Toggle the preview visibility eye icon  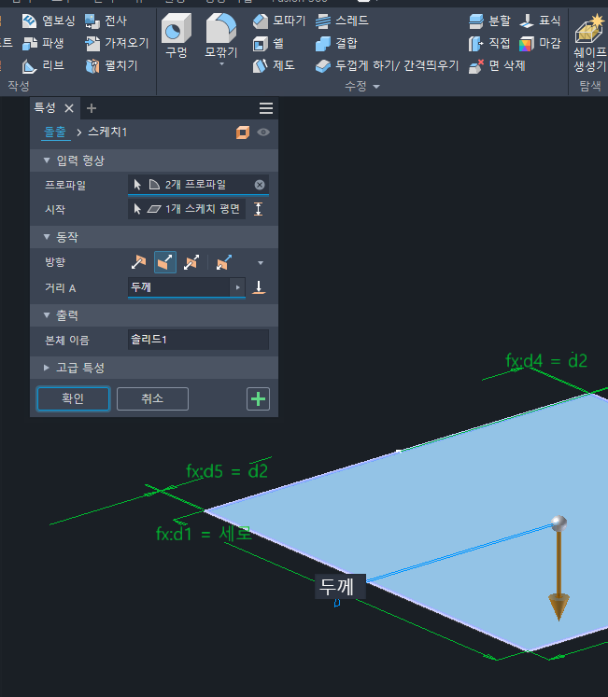(x=263, y=132)
